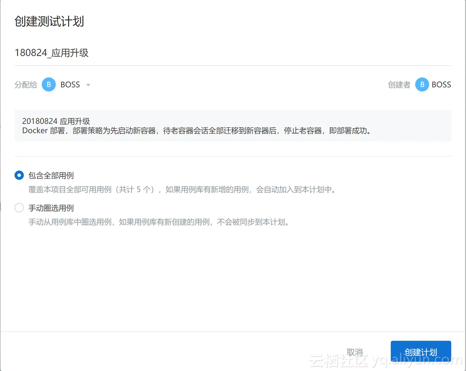Click the assignee BOSS avatar icon

tap(49, 84)
